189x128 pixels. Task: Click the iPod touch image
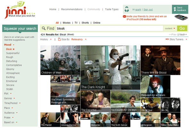click(181, 17)
